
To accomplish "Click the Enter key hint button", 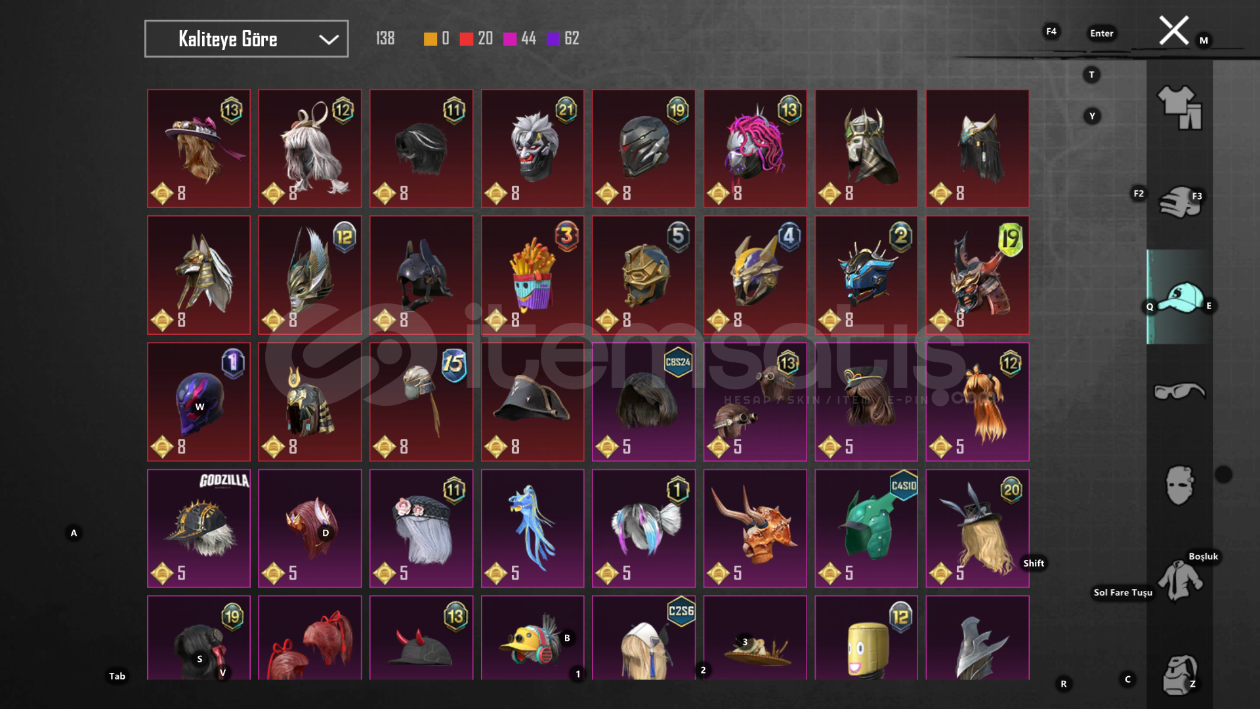I will point(1102,33).
